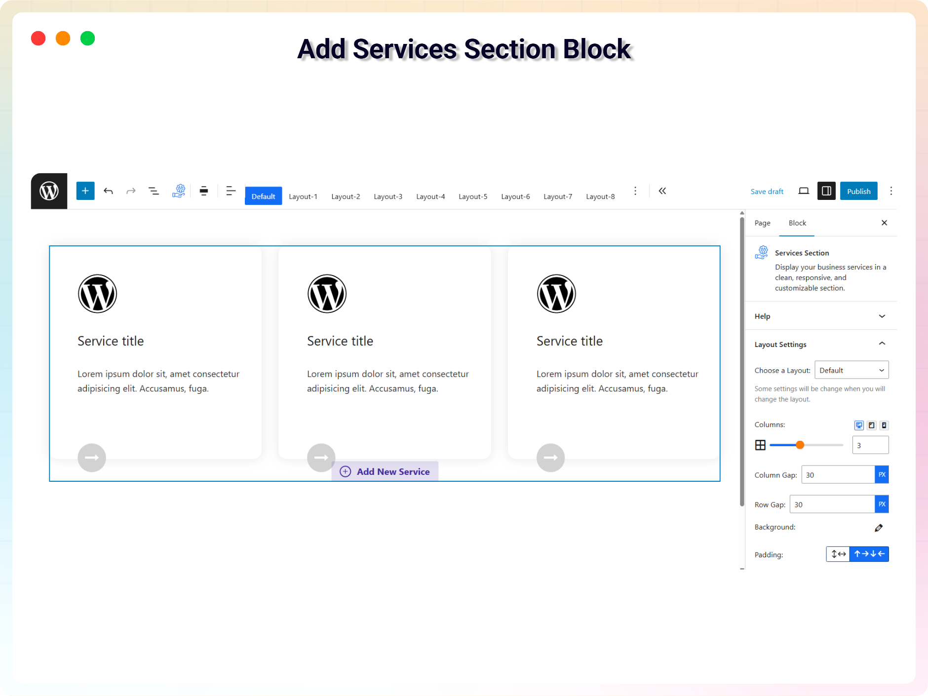Click the Publish button
Viewport: 928px width, 696px height.
pos(858,191)
